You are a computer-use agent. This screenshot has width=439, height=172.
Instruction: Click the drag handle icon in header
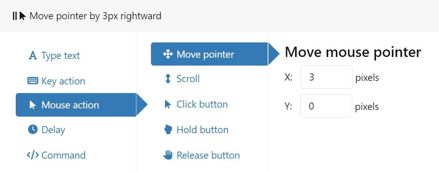click(x=15, y=16)
